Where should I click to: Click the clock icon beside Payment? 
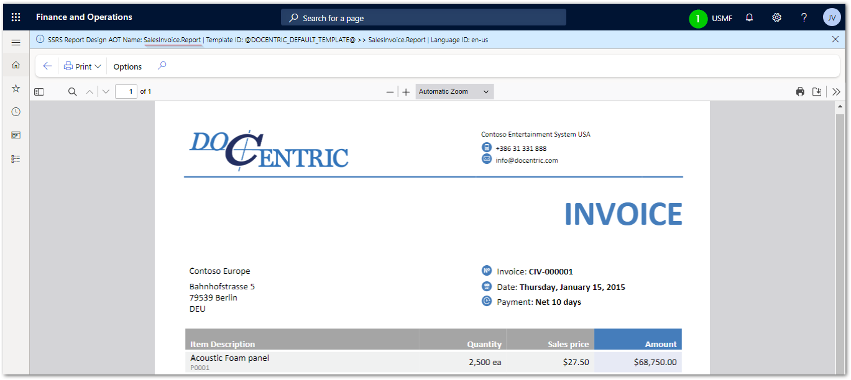coord(487,301)
